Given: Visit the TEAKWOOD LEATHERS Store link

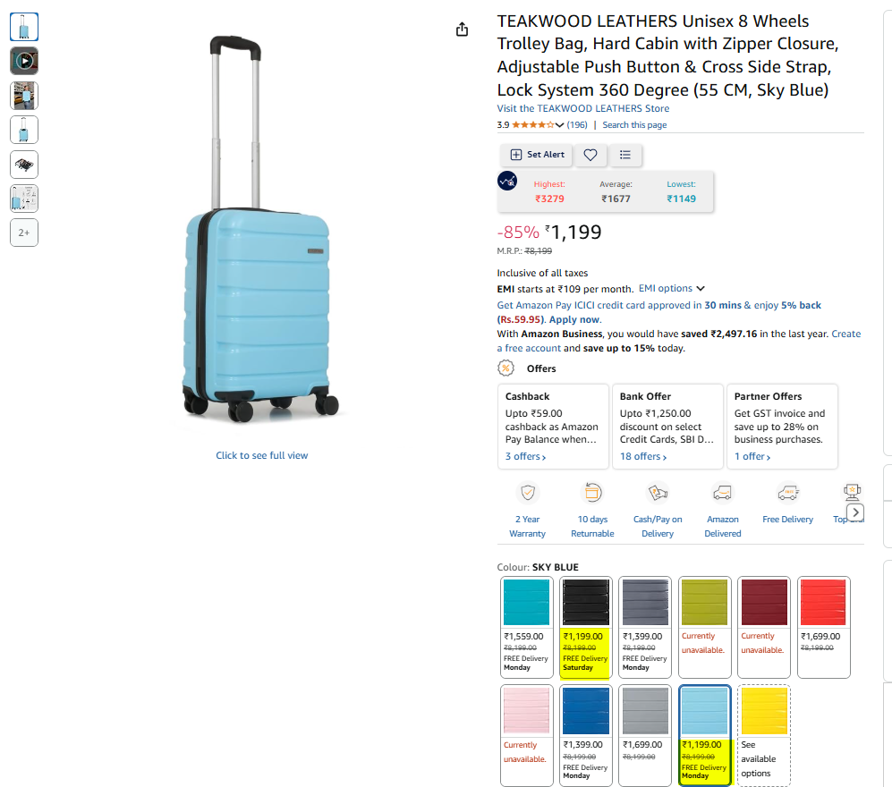Looking at the screenshot, I should [583, 108].
